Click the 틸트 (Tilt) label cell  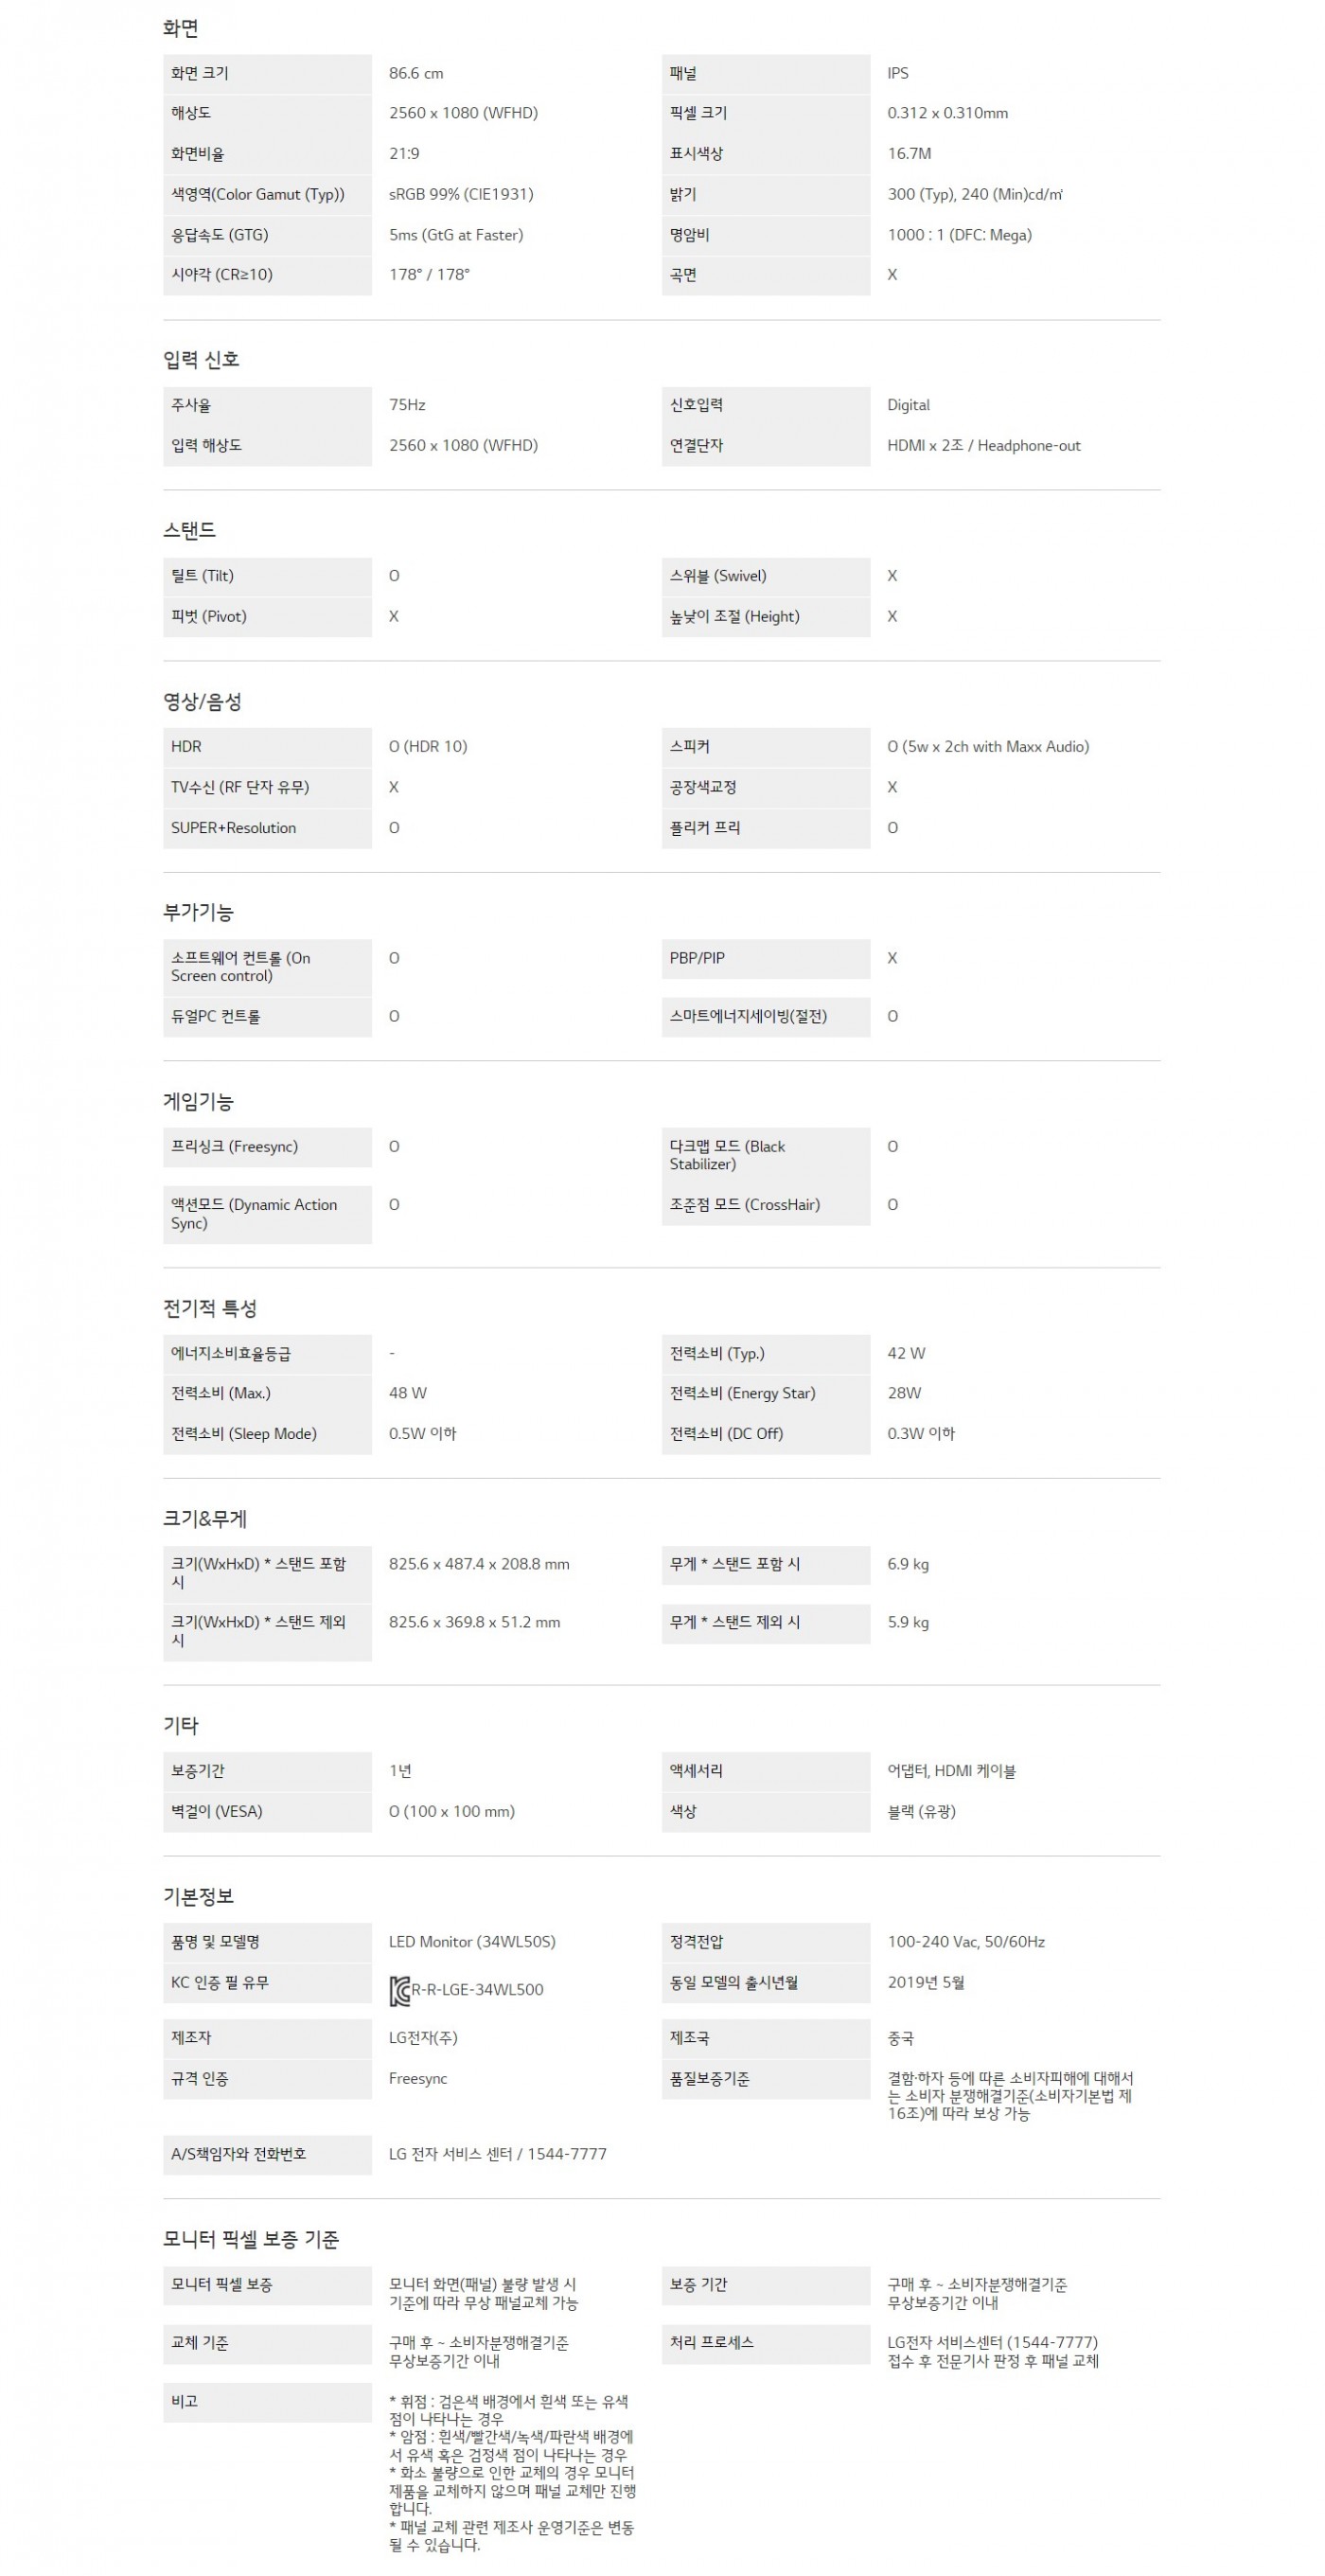pos(266,577)
